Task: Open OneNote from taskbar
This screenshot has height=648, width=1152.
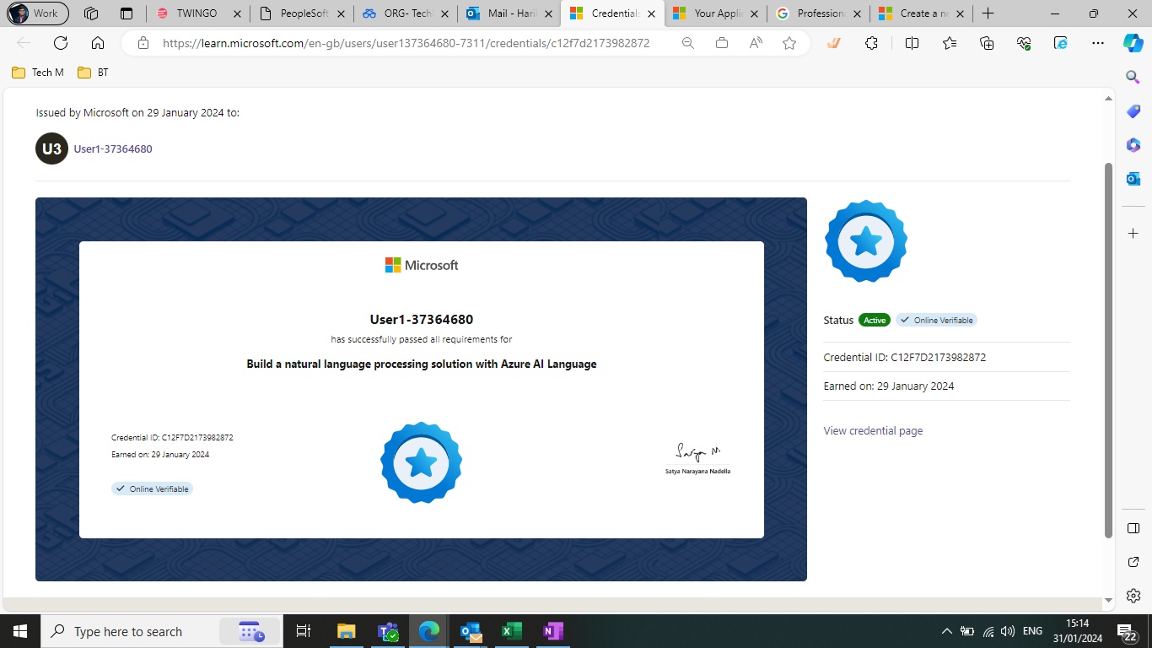Action: (x=552, y=631)
